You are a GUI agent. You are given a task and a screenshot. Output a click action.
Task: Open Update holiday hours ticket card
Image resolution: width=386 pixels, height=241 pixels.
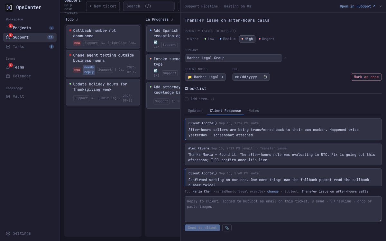tap(103, 92)
